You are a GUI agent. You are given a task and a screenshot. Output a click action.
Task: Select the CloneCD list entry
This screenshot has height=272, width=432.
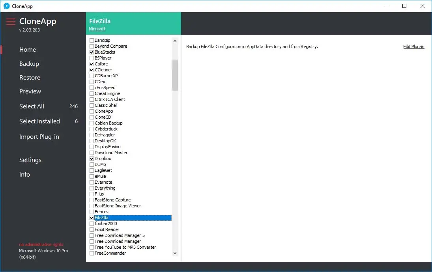[103, 117]
